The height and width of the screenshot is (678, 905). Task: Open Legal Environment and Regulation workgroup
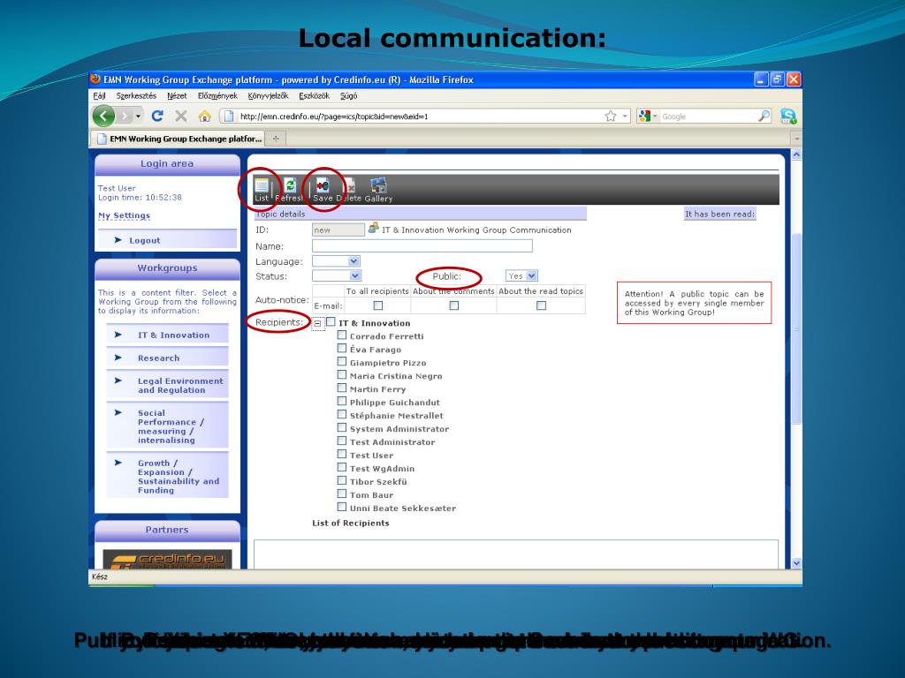[x=167, y=385]
